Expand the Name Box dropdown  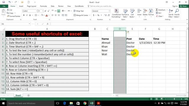[29, 24]
